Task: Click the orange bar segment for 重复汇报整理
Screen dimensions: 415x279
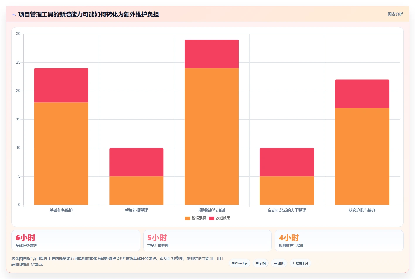Action: pyautogui.click(x=136, y=190)
